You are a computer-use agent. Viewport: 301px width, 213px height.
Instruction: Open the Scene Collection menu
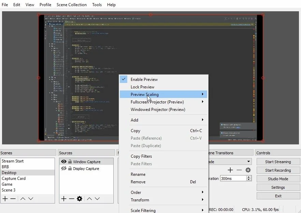72,5
